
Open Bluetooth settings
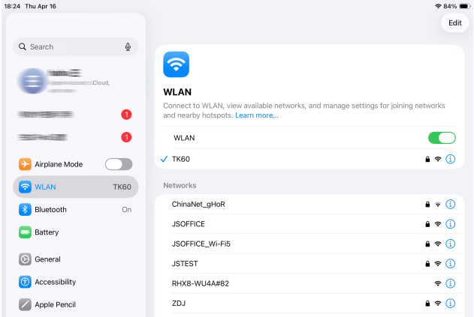click(76, 209)
